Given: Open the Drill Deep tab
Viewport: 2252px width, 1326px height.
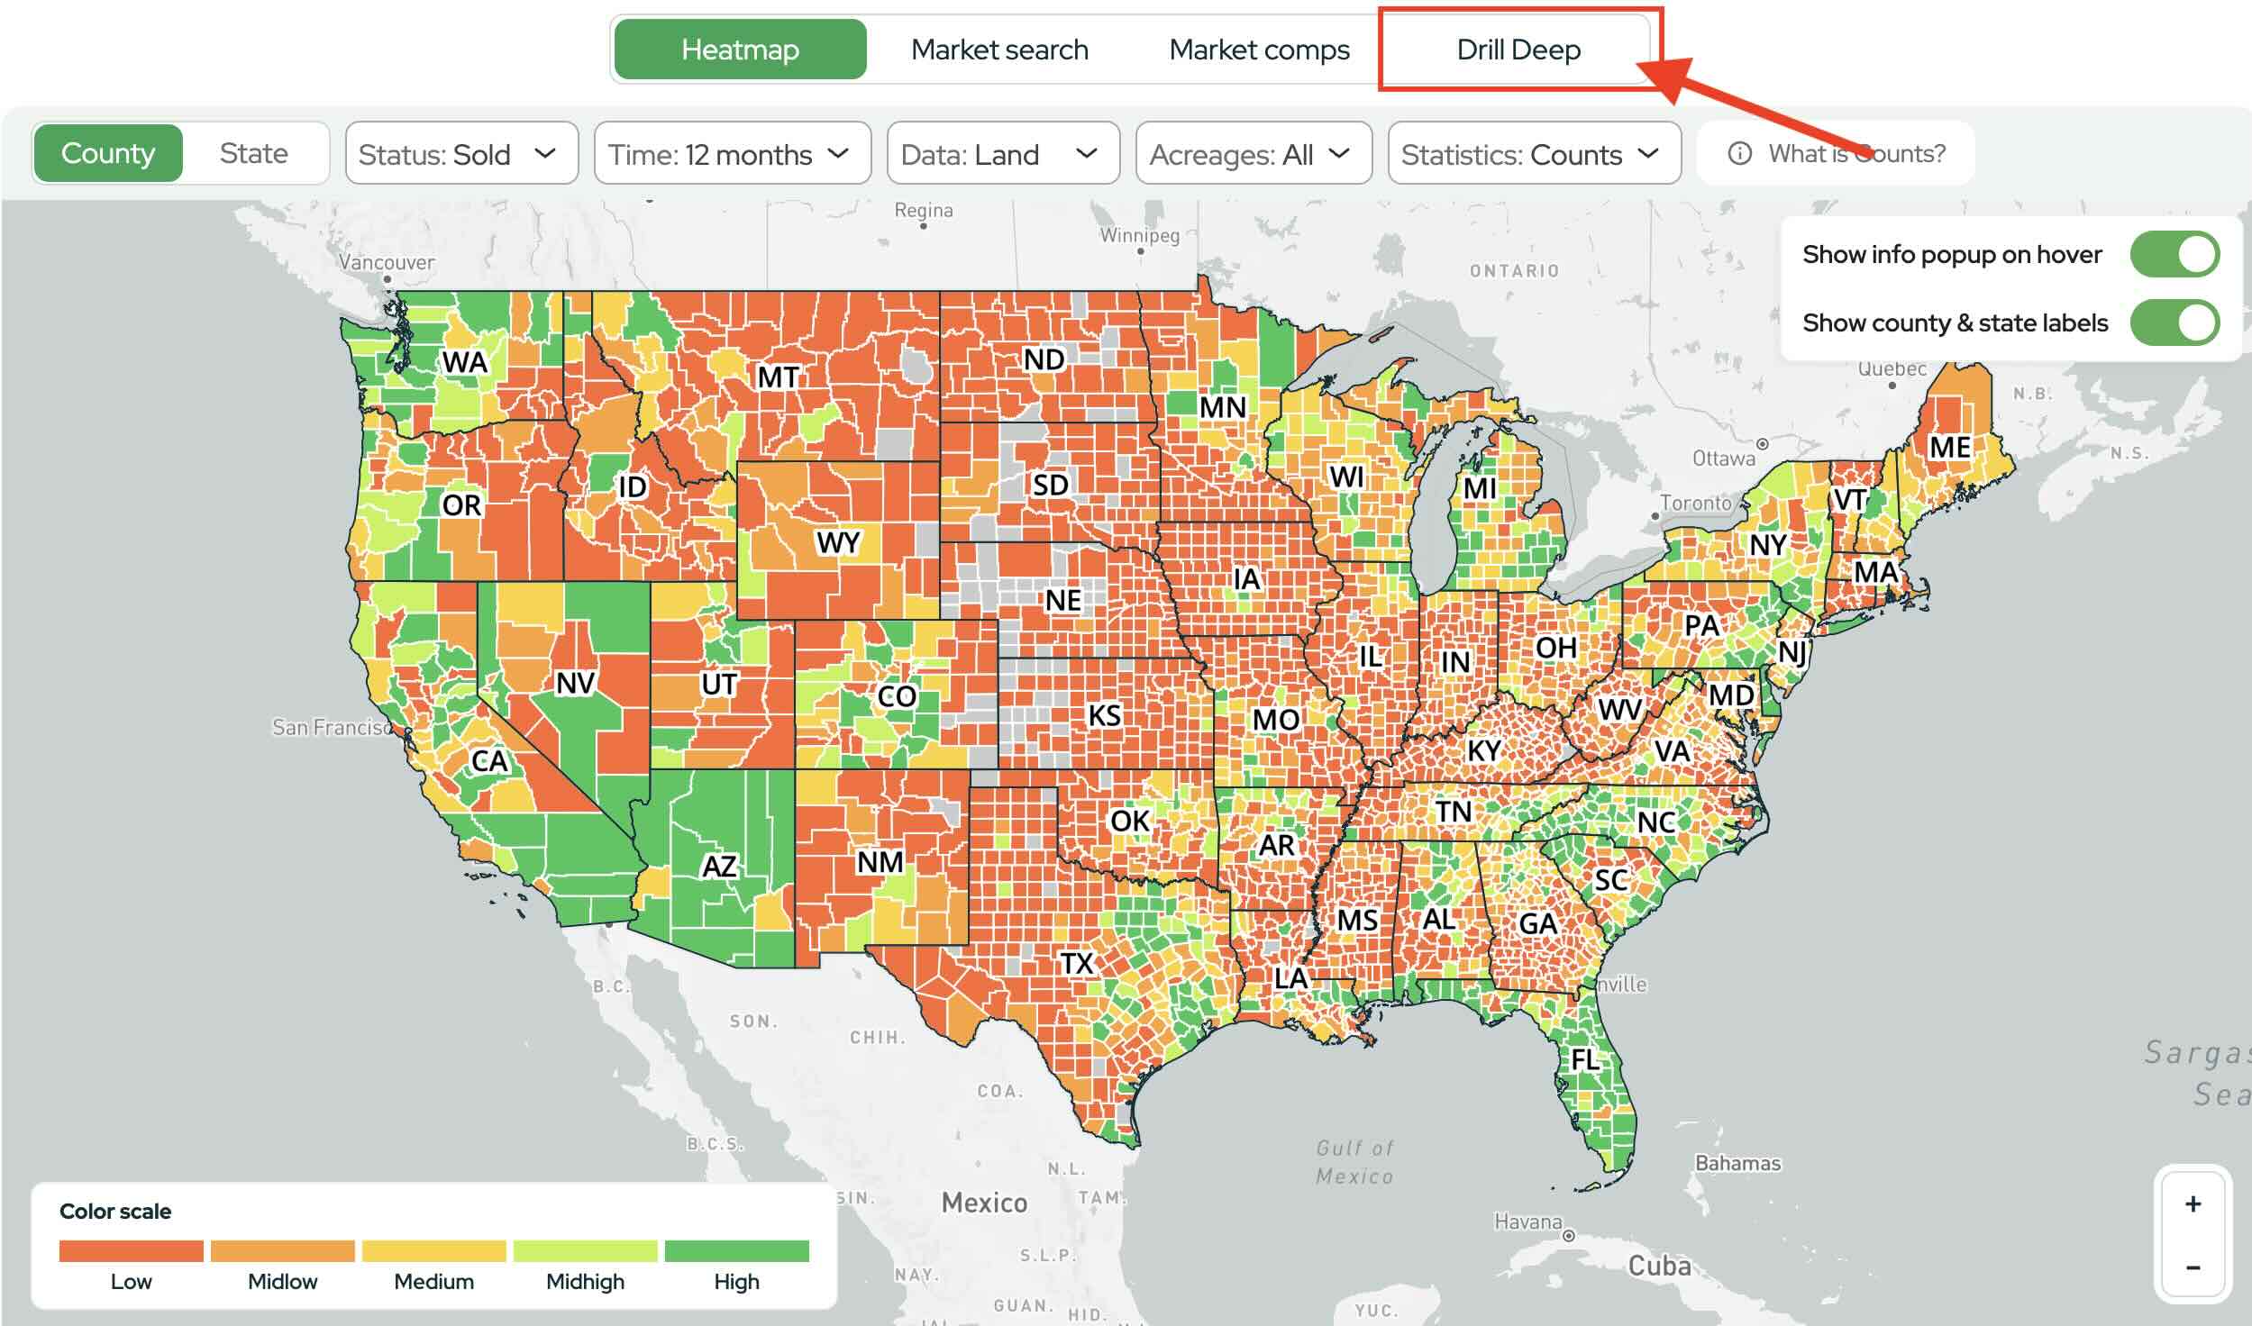Looking at the screenshot, I should 1518,50.
